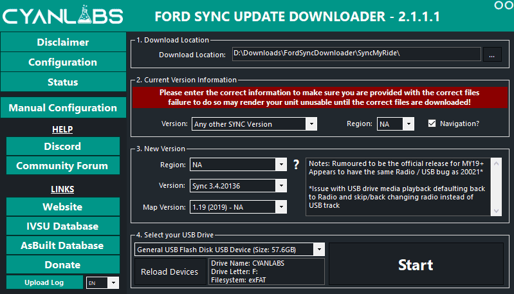Open the Status tab

point(63,82)
